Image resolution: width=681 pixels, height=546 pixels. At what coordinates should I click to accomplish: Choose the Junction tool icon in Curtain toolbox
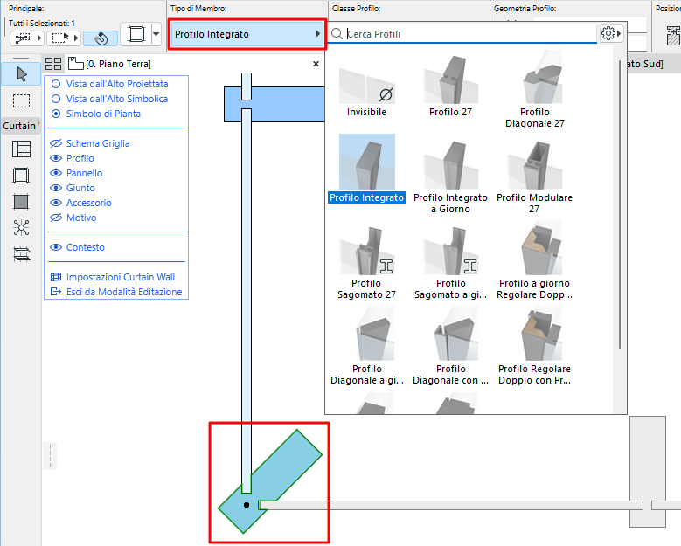pyautogui.click(x=21, y=227)
